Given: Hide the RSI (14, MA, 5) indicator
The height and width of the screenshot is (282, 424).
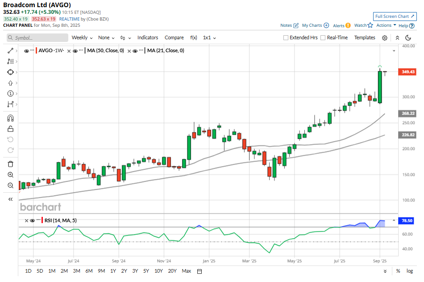Looking at the screenshot, I should (x=32, y=220).
